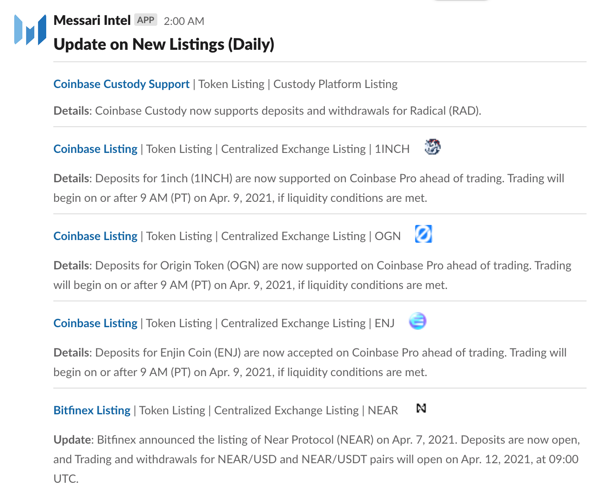Image resolution: width=615 pixels, height=497 pixels.
Task: Click the details text about 1inch (1INCH) deposits
Action: [309, 188]
